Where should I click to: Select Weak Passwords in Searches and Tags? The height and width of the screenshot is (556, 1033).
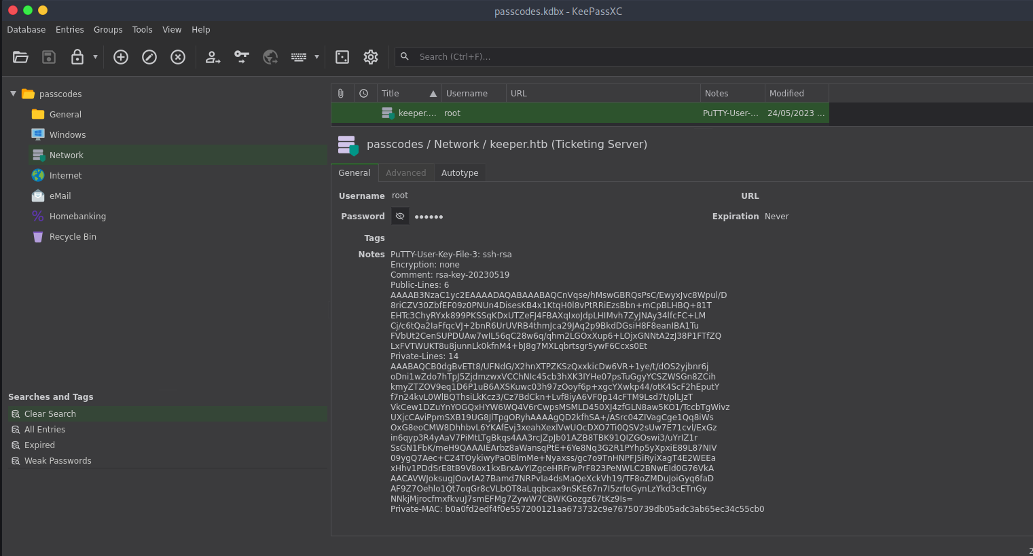click(x=58, y=461)
